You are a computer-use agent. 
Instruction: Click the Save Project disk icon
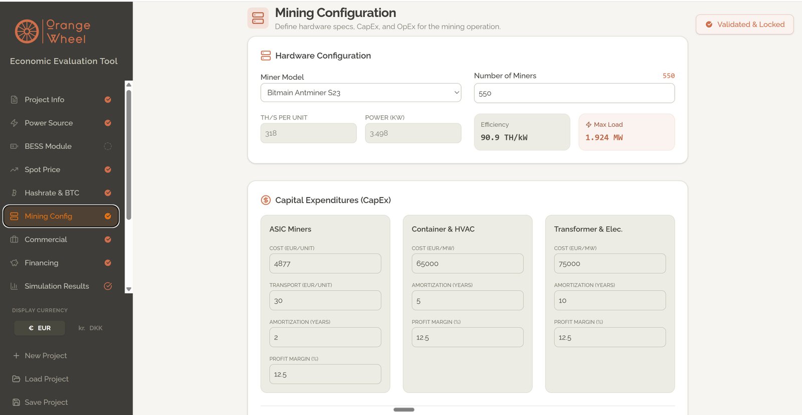coord(16,402)
